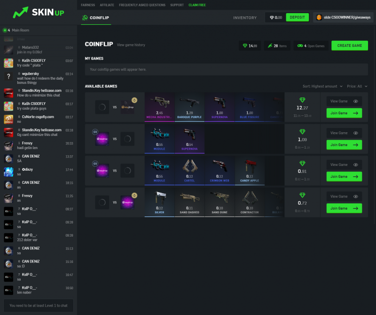376x315 pixels.
Task: Click the SkinUp logo
Action: [x=39, y=12]
